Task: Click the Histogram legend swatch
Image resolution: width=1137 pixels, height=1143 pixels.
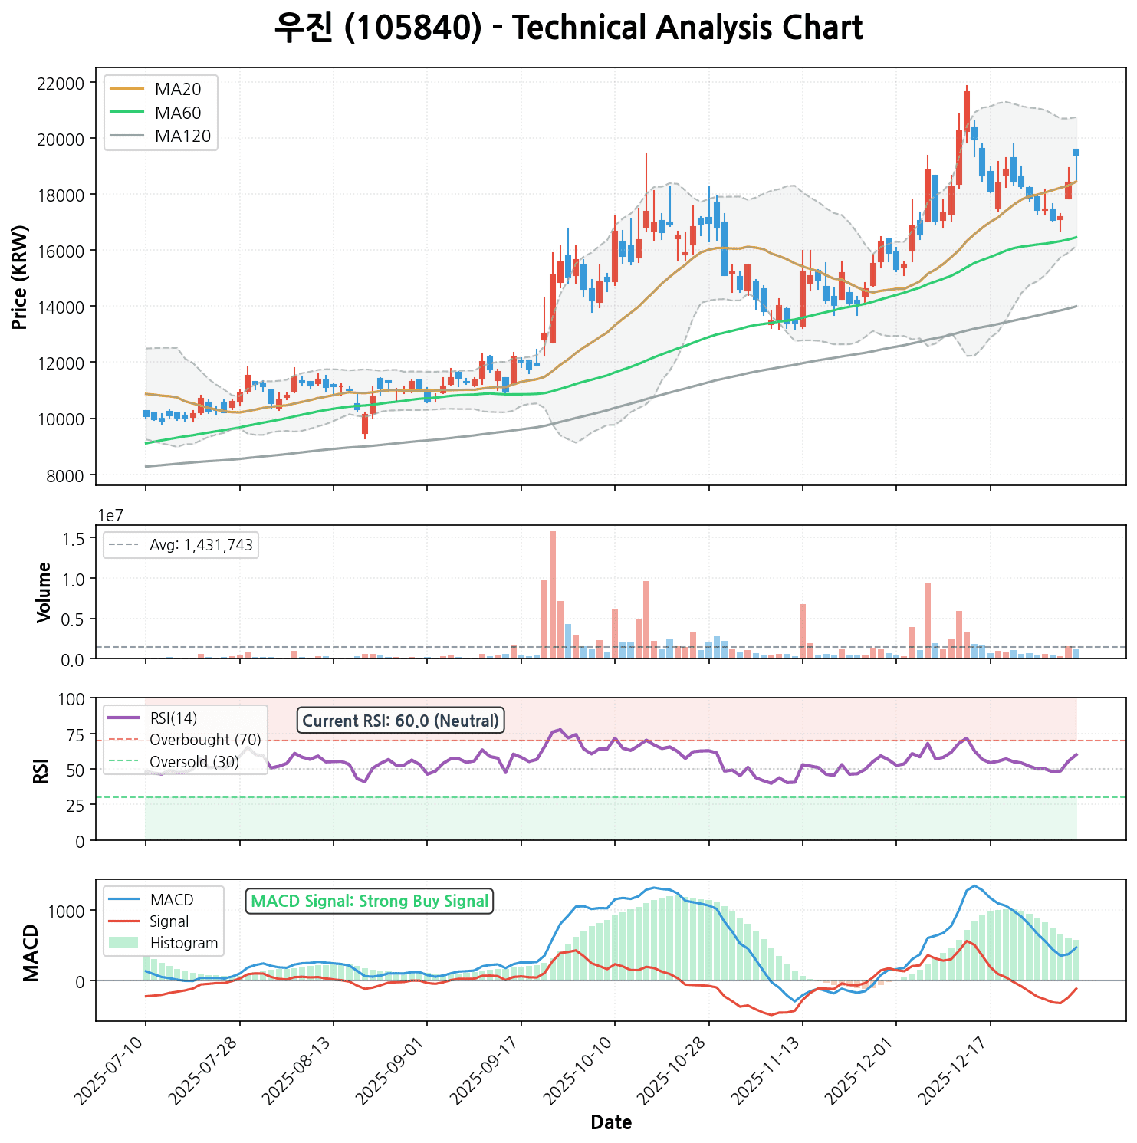Action: 123,943
